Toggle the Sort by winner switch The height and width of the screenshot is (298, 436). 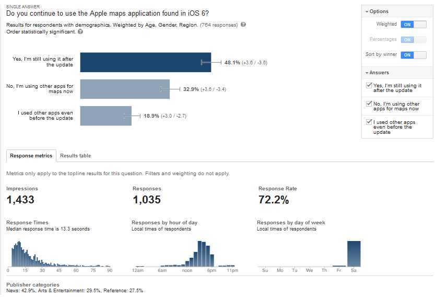click(414, 55)
